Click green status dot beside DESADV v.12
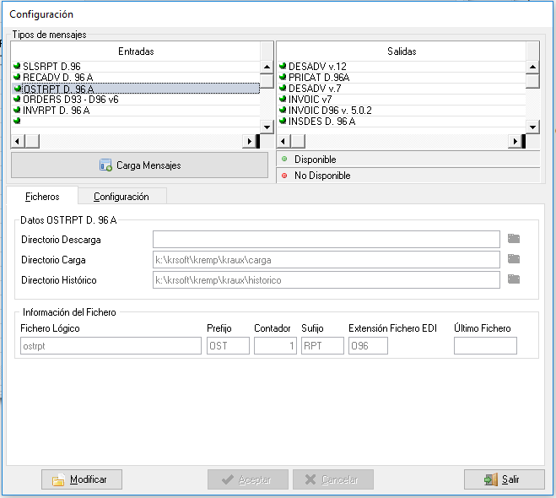Image resolution: width=556 pixels, height=498 pixels. (x=283, y=66)
